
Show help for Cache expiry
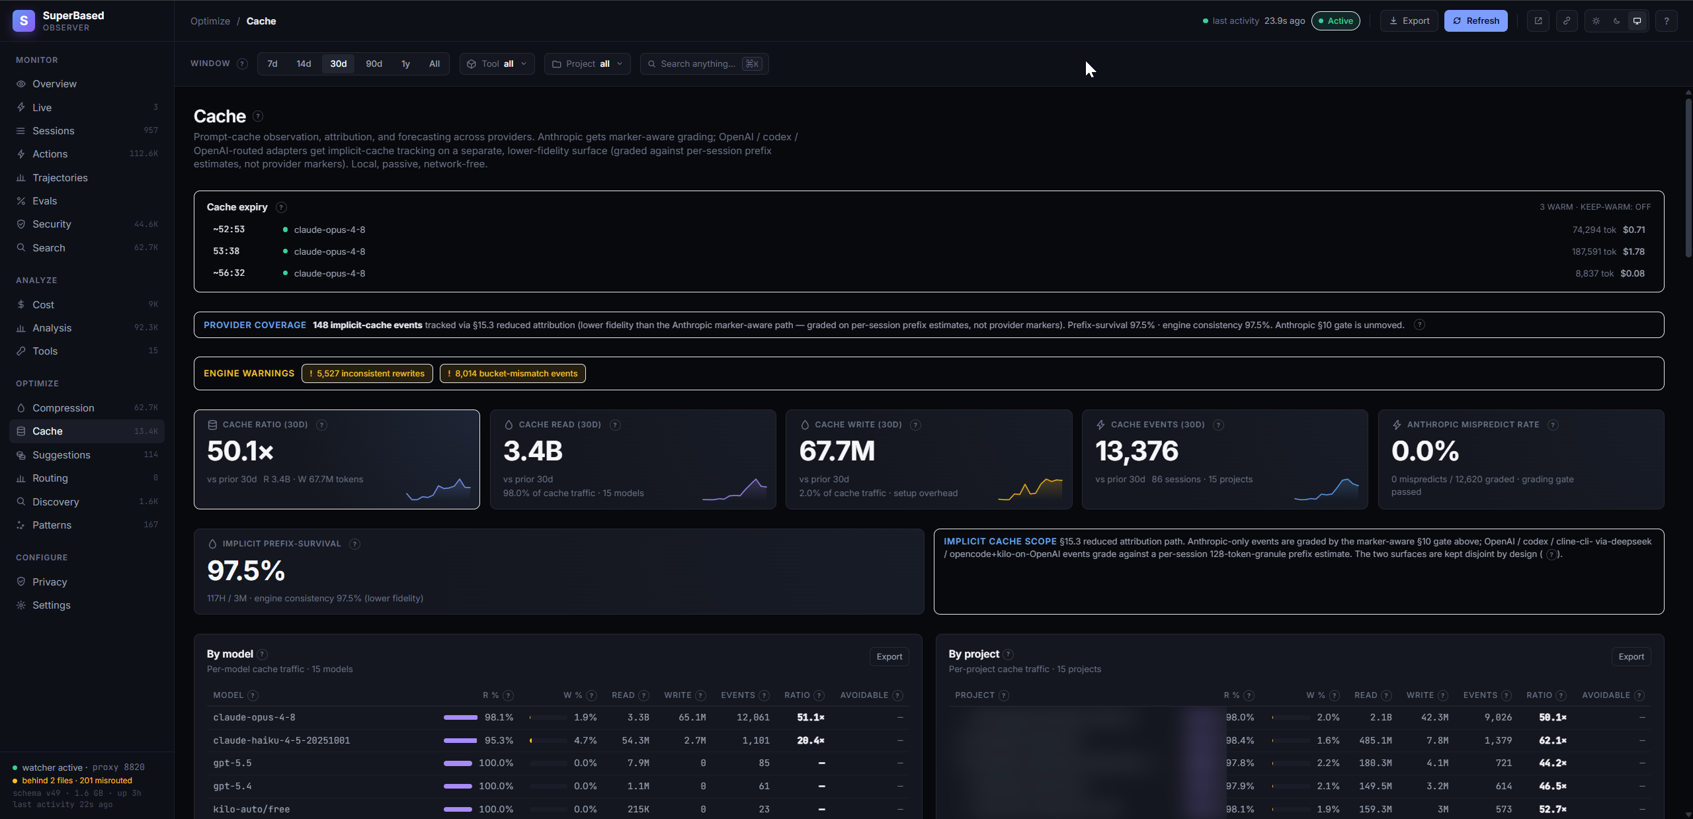coord(281,208)
